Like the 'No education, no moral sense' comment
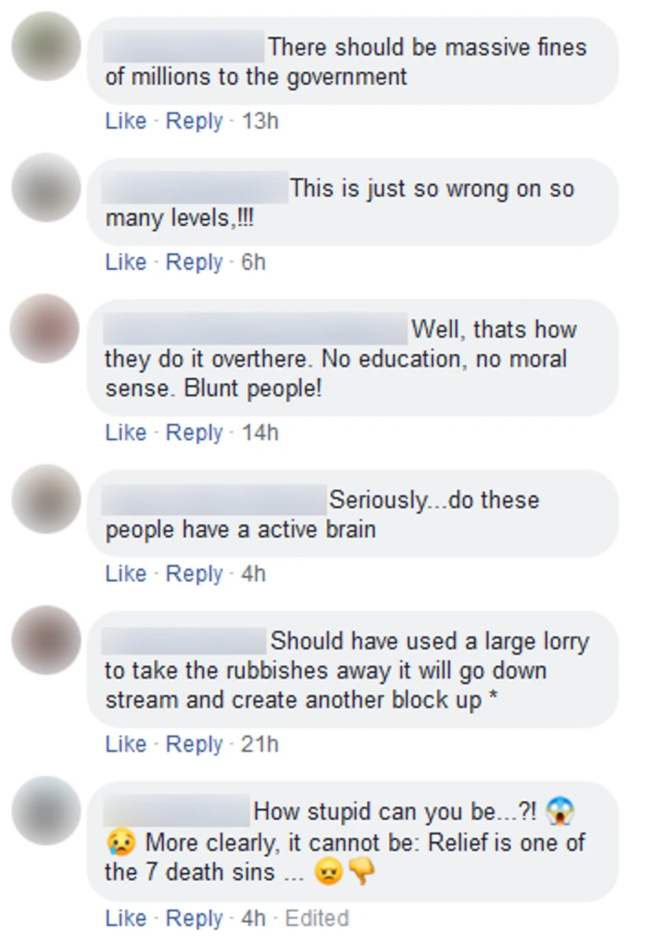The width and height of the screenshot is (668, 944). (126, 433)
